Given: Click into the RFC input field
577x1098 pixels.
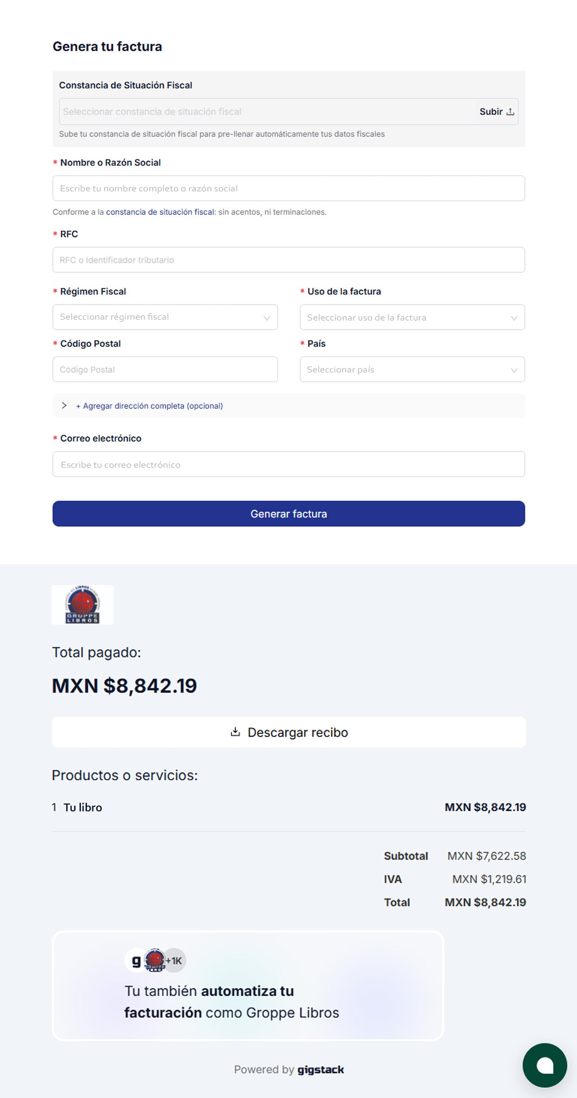Looking at the screenshot, I should [288, 260].
